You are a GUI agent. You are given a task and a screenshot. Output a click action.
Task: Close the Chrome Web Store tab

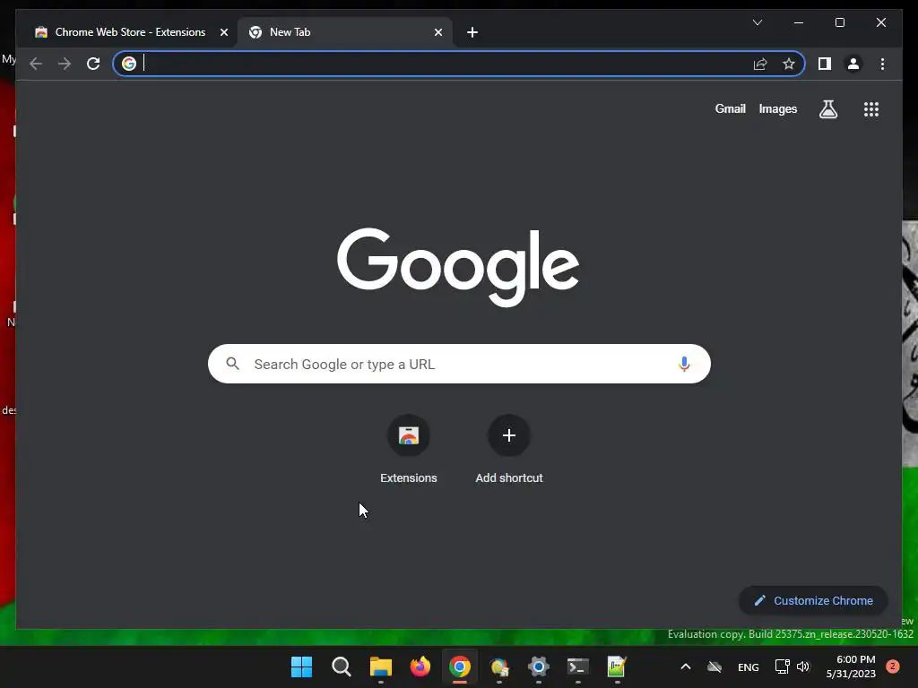(223, 32)
